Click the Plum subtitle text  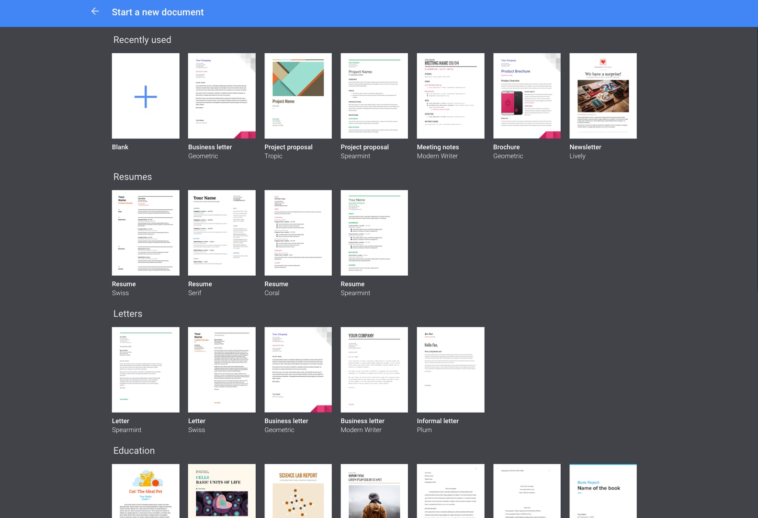click(x=424, y=430)
